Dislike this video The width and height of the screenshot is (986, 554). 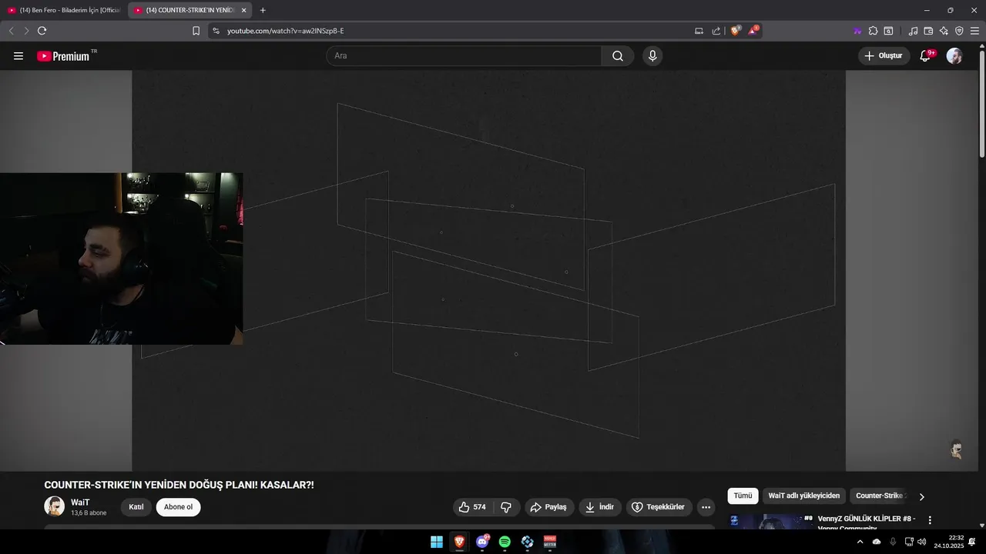pyautogui.click(x=506, y=507)
